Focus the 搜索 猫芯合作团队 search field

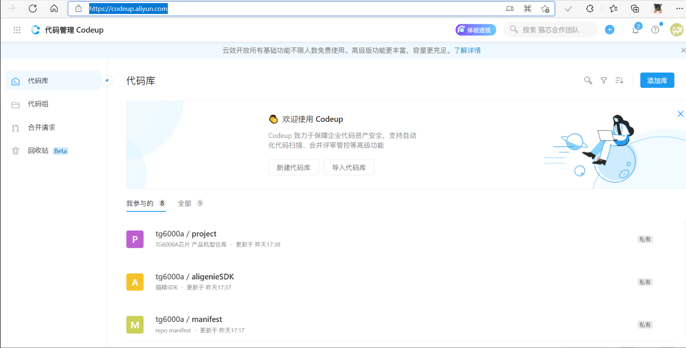pyautogui.click(x=551, y=30)
